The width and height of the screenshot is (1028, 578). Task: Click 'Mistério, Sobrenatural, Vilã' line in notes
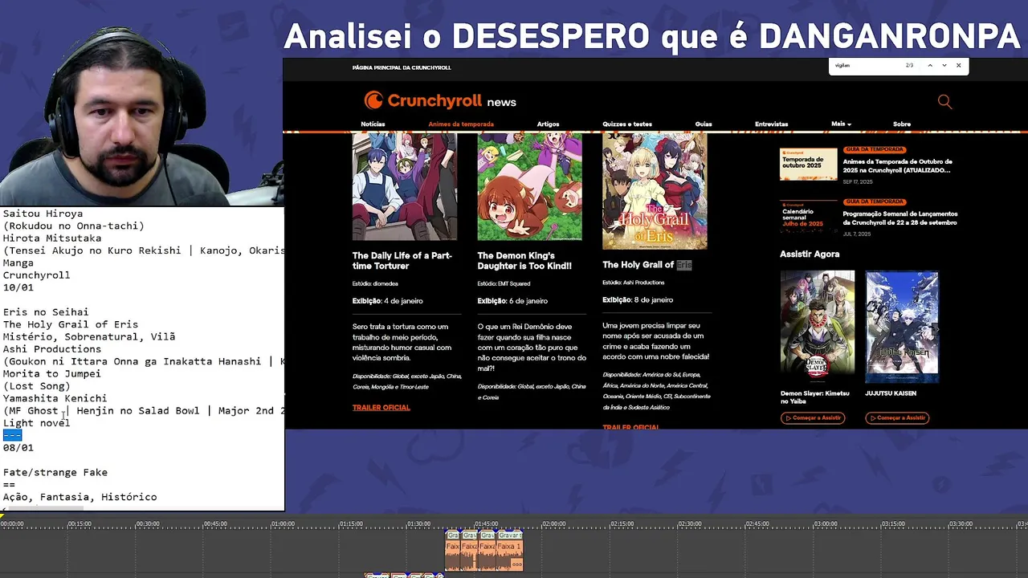[89, 337]
